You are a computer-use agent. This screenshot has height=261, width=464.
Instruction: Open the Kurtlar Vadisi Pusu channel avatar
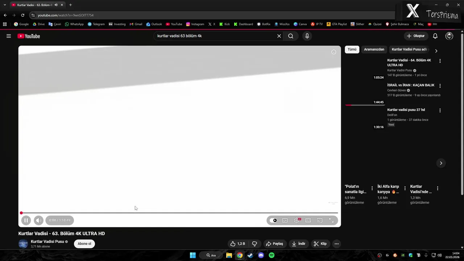point(23,244)
